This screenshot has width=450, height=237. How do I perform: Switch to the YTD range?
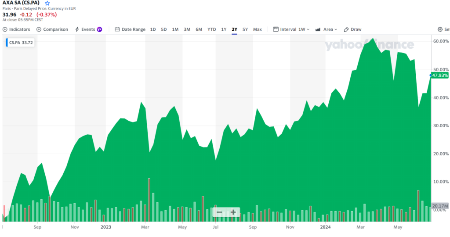point(211,29)
